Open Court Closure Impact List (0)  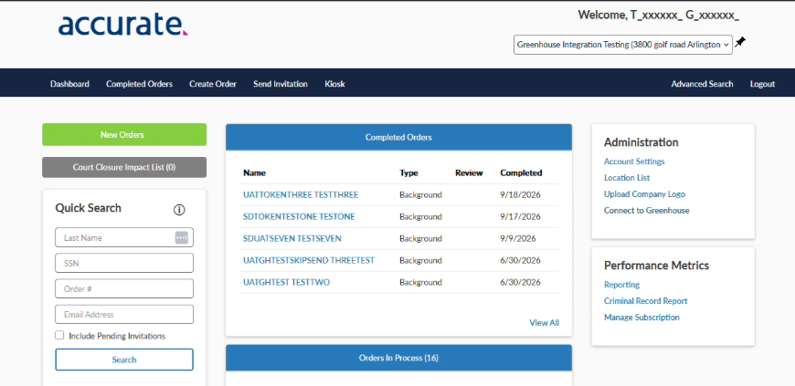tap(124, 167)
